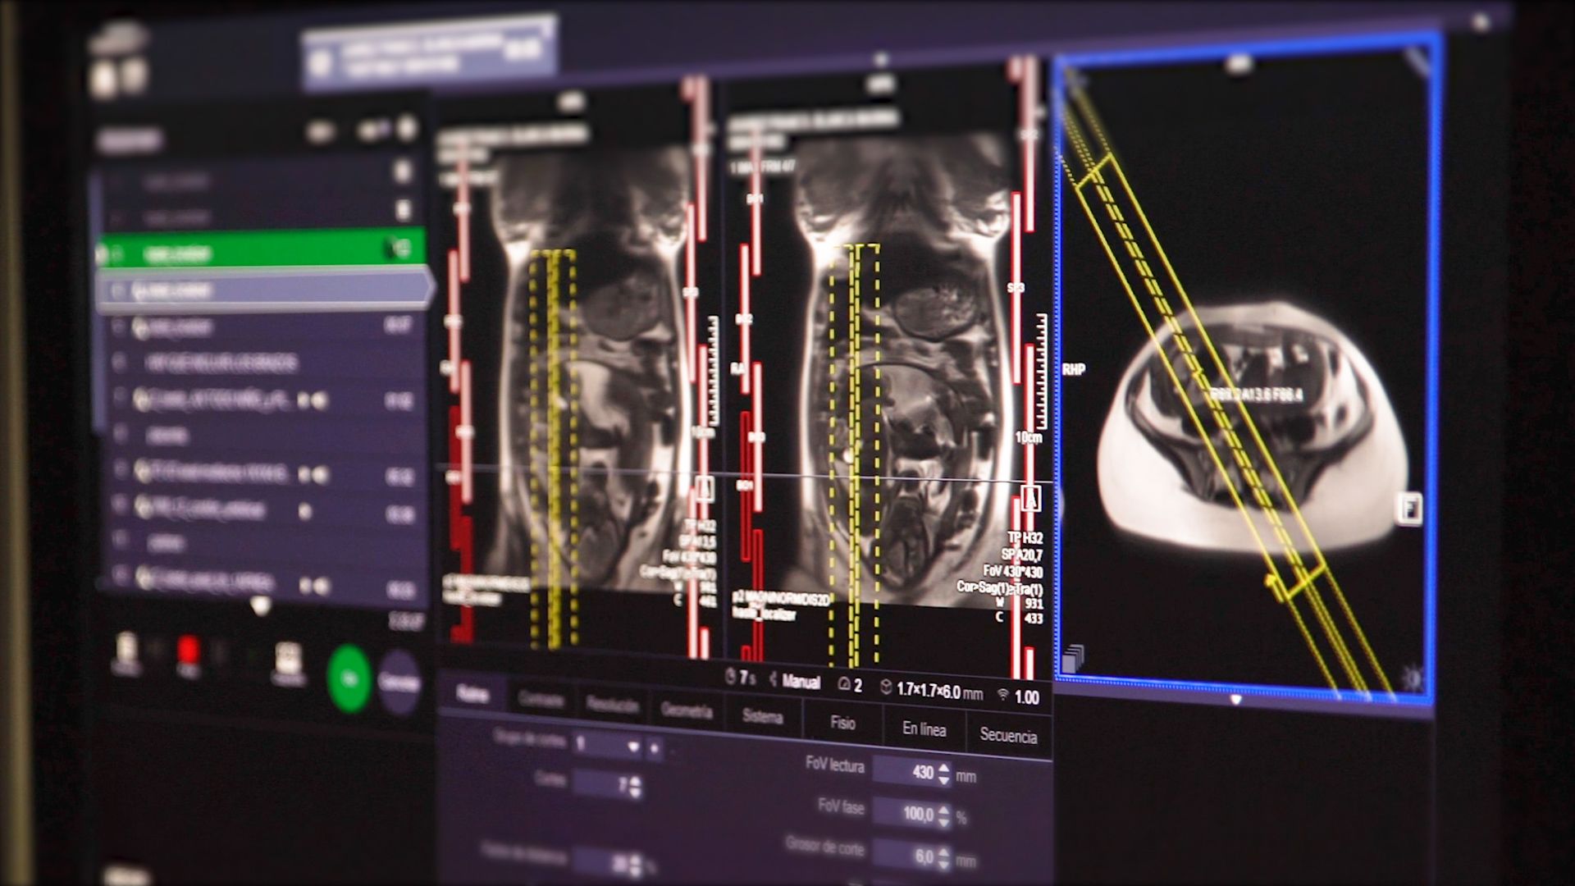Click the expand arrow below the axial viewer
This screenshot has width=1575, height=886.
pos(1235,700)
